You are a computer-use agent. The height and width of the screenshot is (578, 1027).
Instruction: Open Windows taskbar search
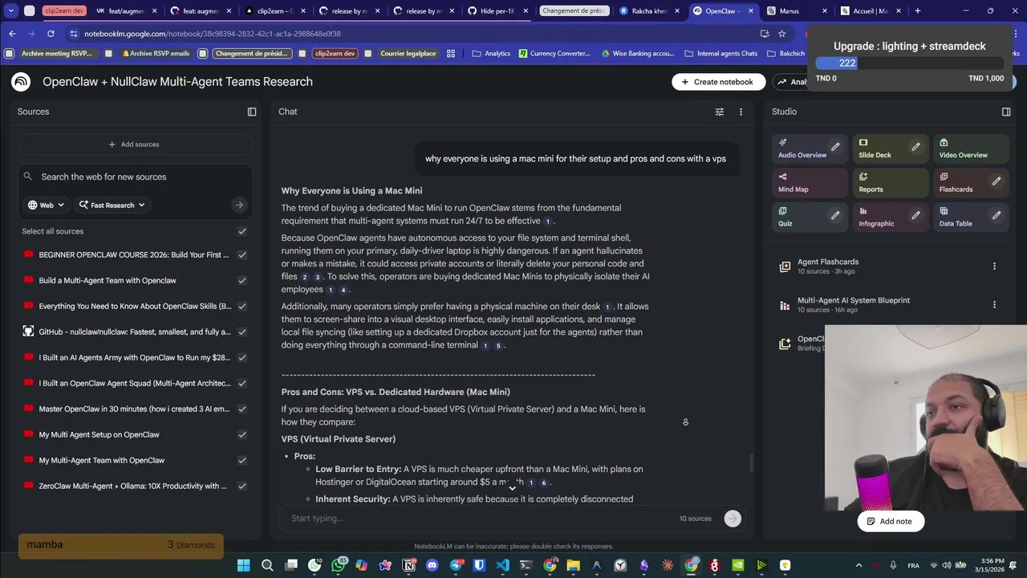pyautogui.click(x=267, y=565)
